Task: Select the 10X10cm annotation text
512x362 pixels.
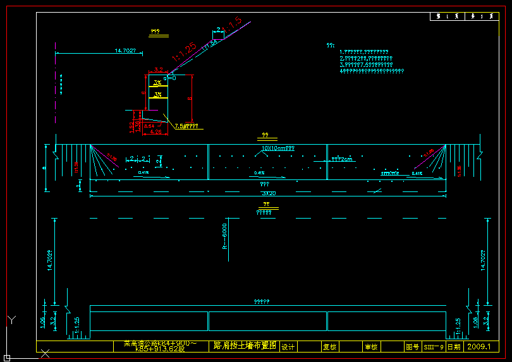Action: (277, 148)
